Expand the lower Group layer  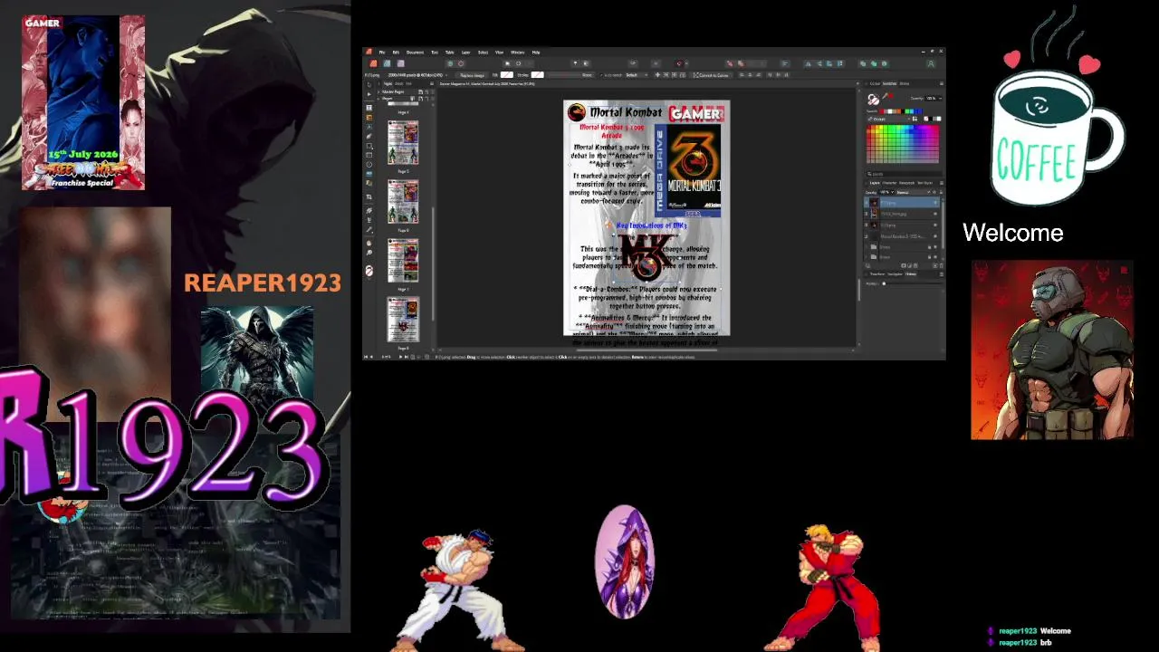coord(867,256)
